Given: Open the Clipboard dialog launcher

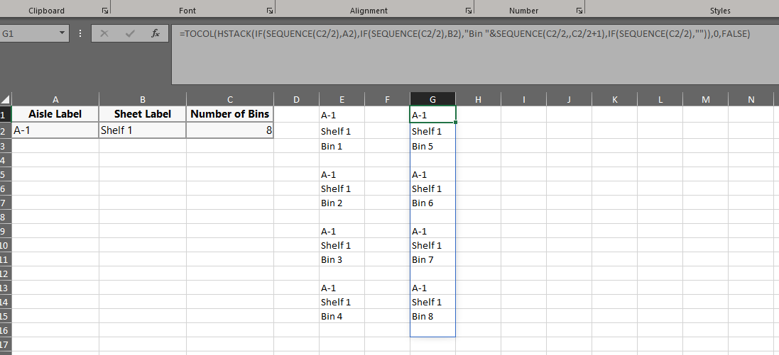Looking at the screenshot, I should click(x=104, y=11).
